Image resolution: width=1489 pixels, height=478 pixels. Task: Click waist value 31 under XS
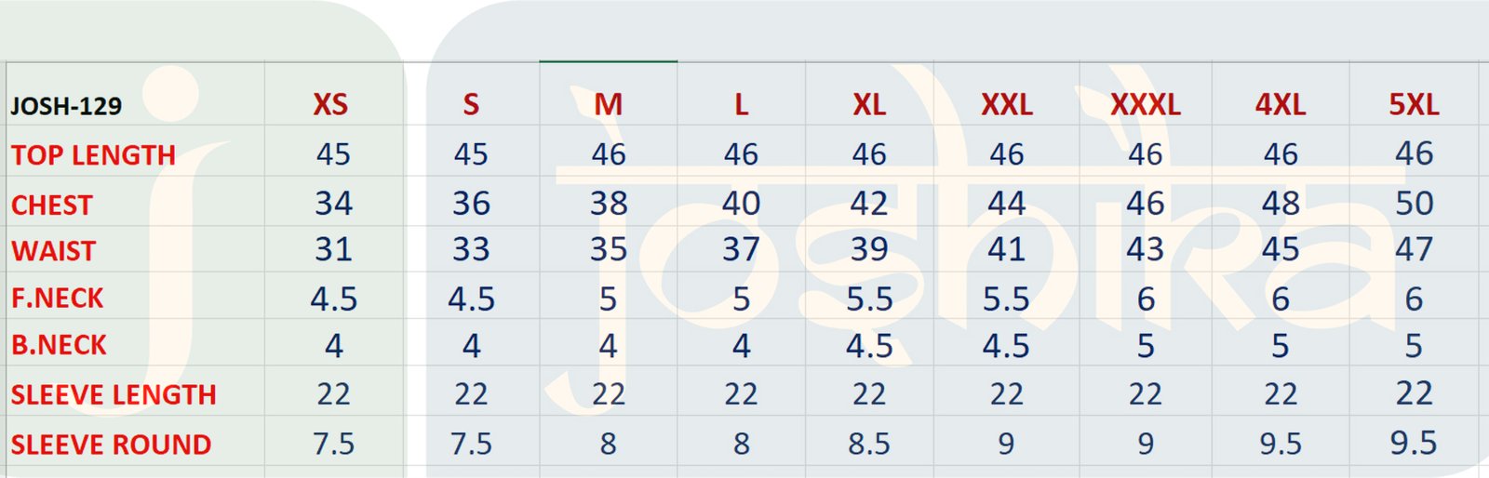(x=333, y=249)
